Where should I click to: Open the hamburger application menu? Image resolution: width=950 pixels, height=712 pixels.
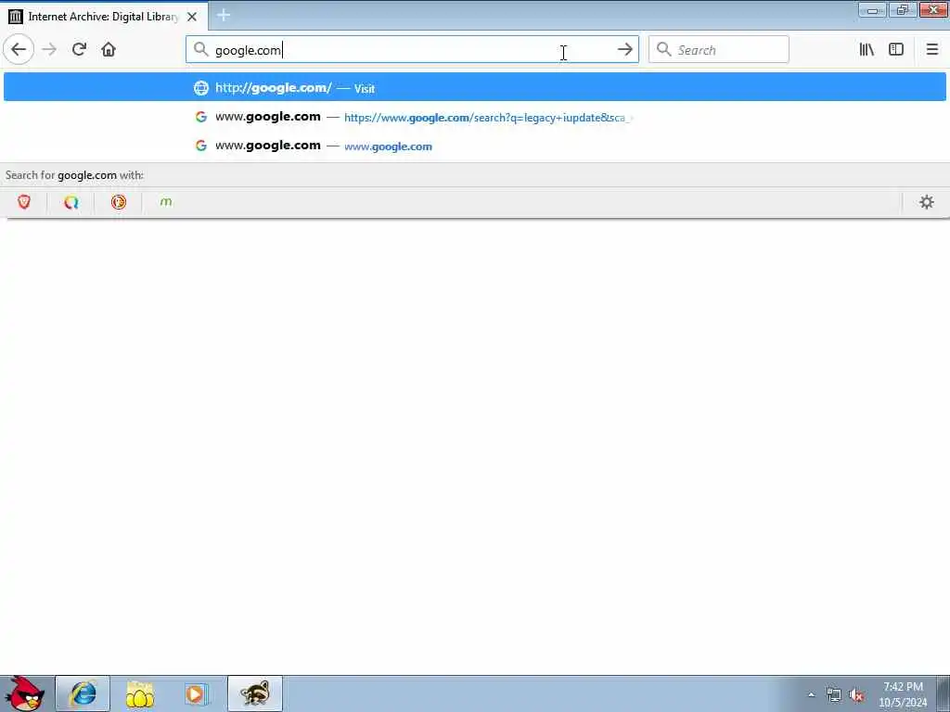click(x=931, y=50)
